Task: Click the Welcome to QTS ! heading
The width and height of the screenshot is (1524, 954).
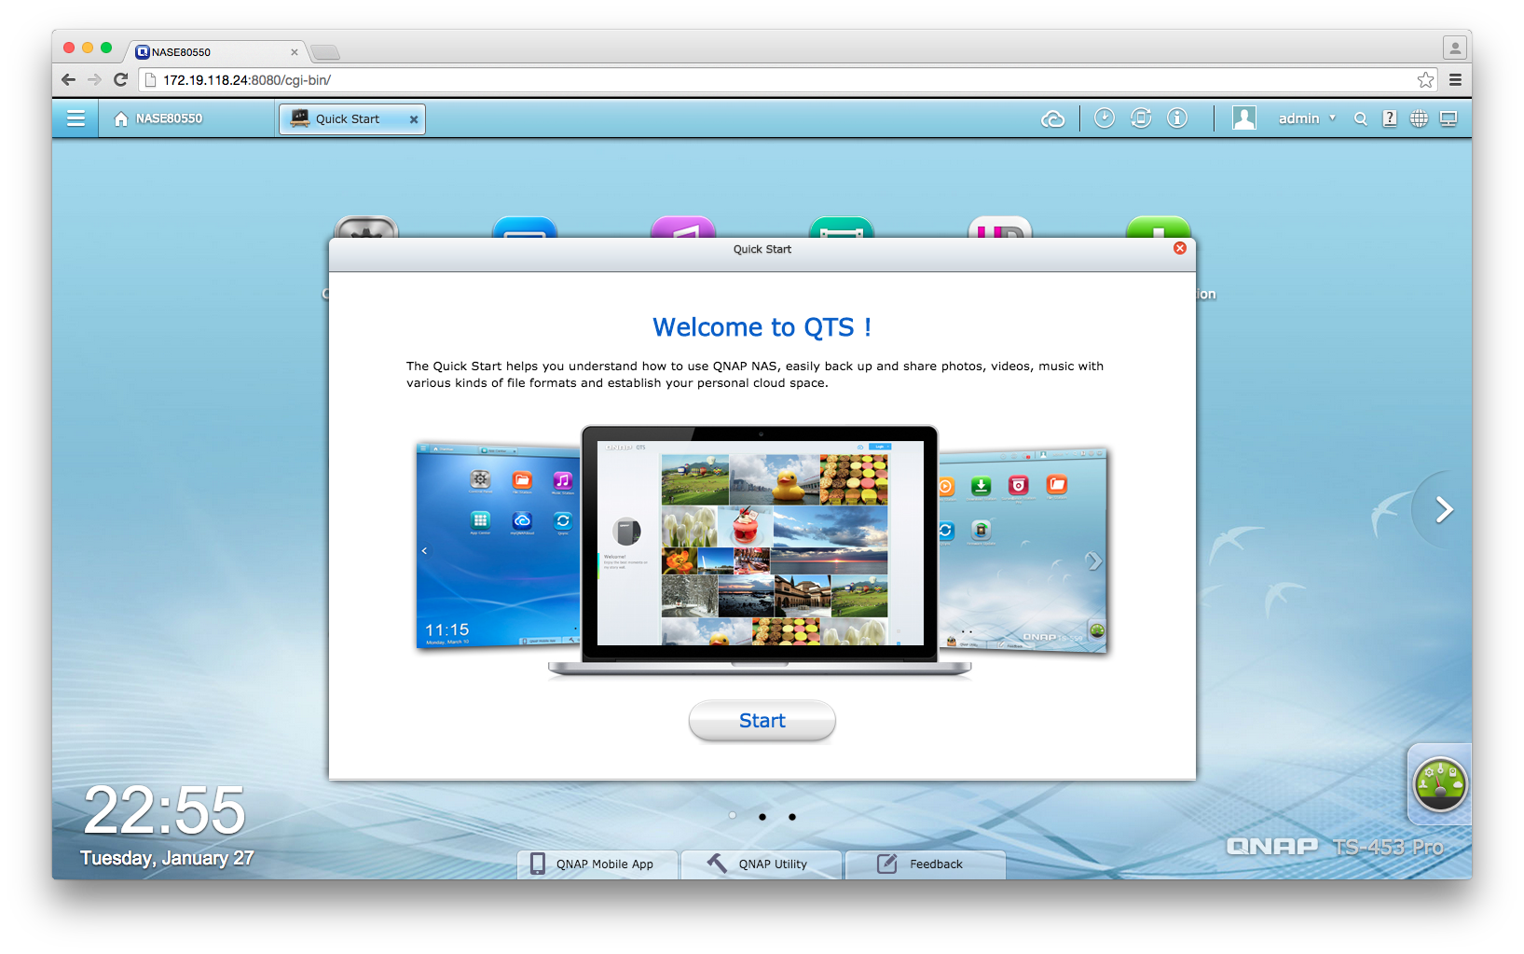Action: [762, 327]
